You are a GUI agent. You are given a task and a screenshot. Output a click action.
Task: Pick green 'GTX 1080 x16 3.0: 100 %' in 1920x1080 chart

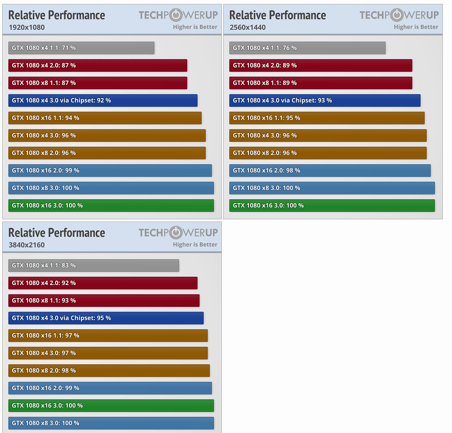coord(111,205)
